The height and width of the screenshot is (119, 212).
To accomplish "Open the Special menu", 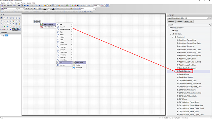I will pos(29,3).
